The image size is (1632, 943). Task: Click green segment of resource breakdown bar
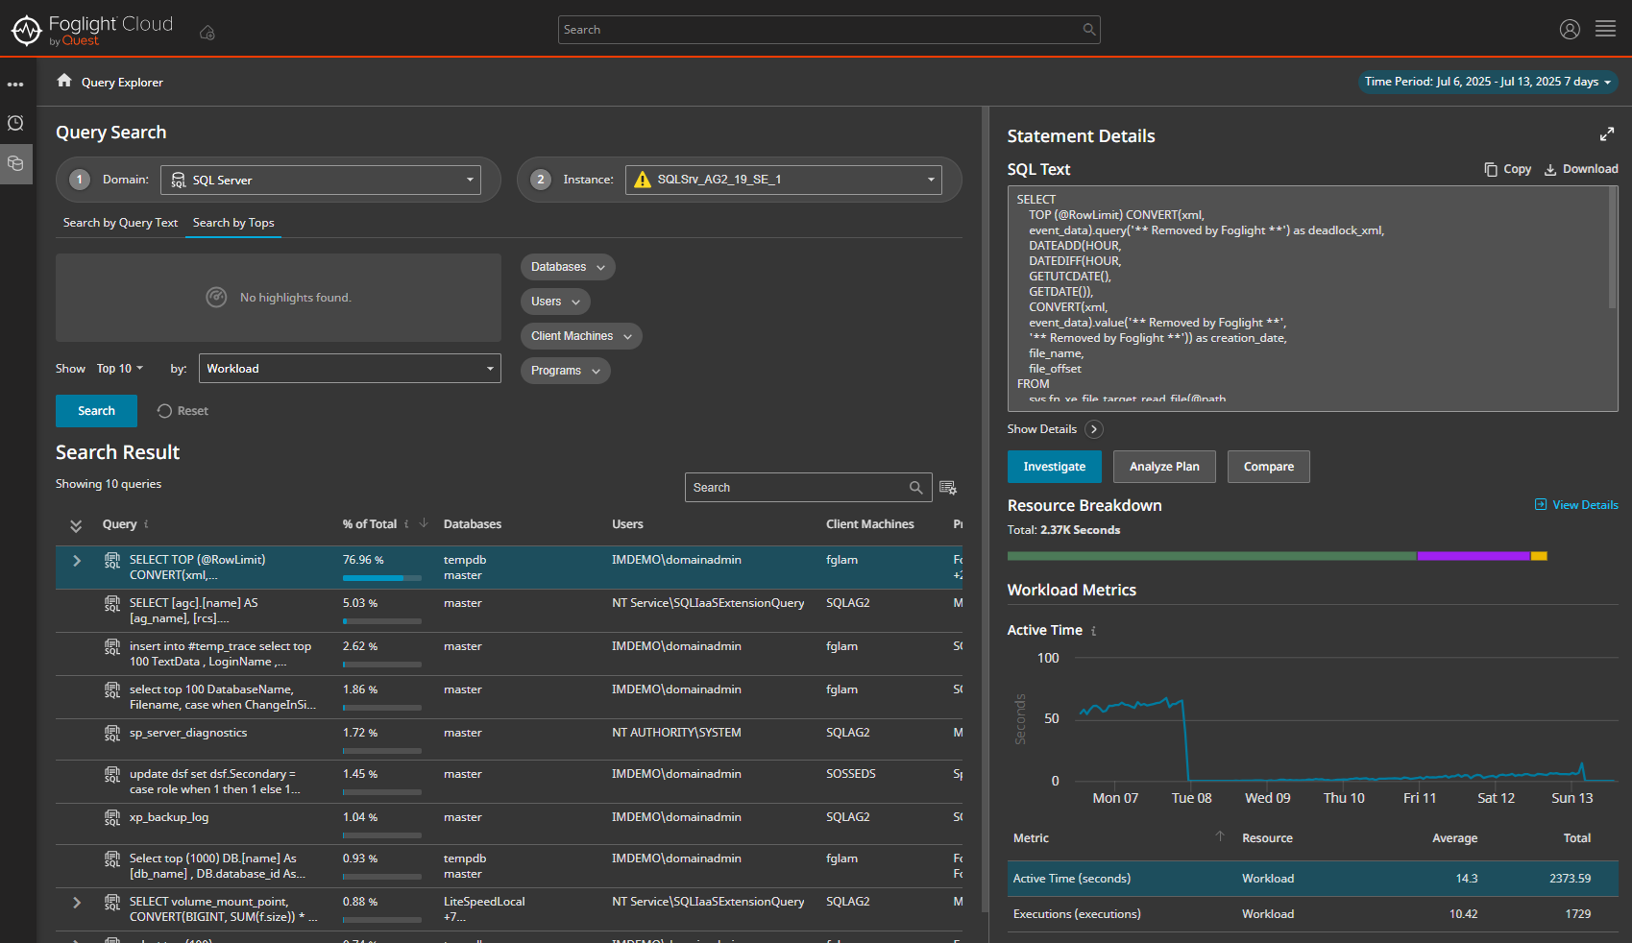tap(1212, 556)
